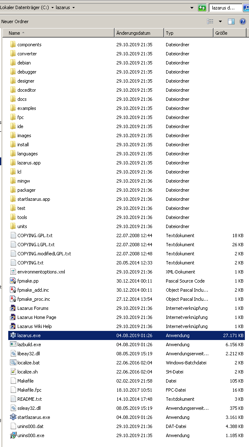Click the Lokaler Datenträger (C:) breadcrumb
This screenshot has height=447, width=249.
(x=26, y=8)
